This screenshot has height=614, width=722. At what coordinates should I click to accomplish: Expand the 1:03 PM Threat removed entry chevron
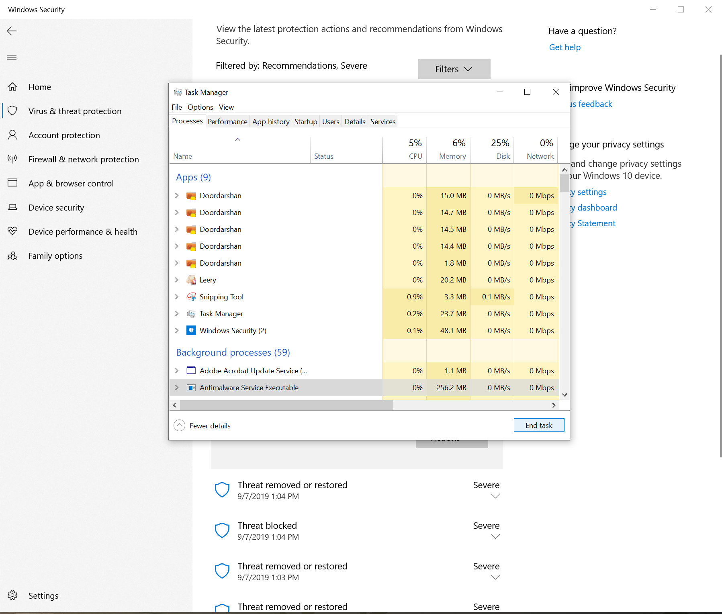495,577
